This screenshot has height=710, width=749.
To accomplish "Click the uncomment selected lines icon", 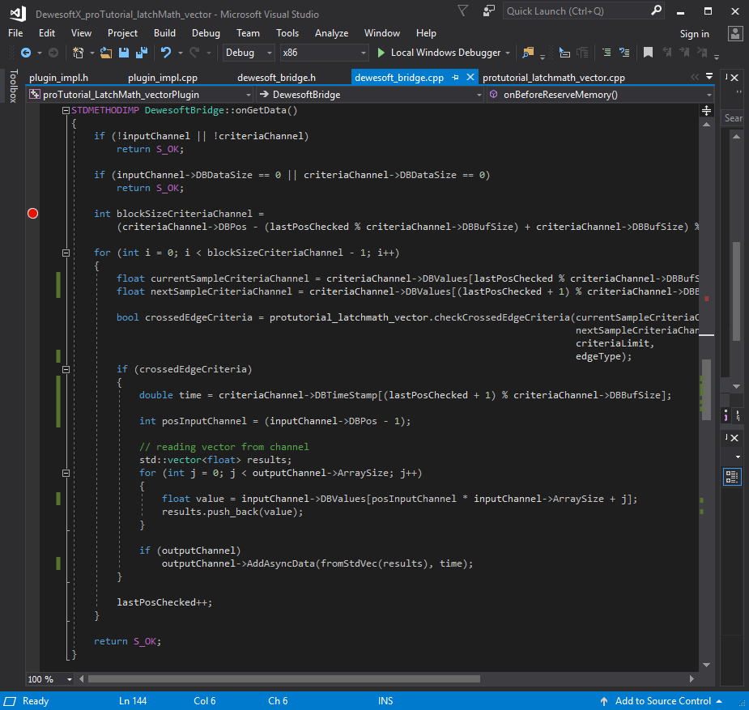I will click(x=624, y=53).
